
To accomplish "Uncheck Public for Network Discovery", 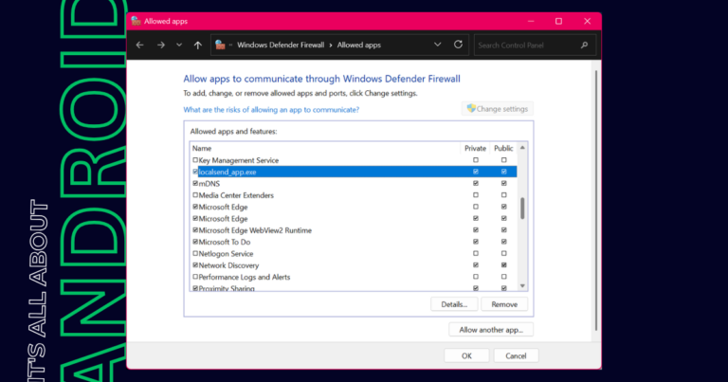I will (503, 265).
